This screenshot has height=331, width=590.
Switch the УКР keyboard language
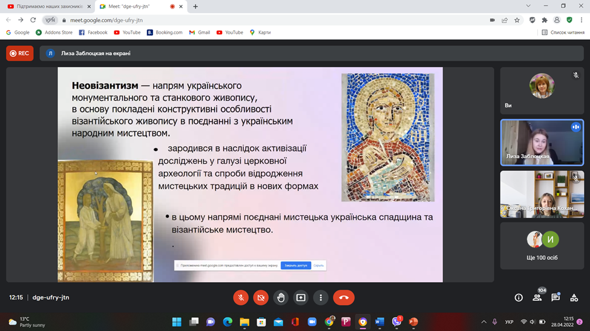point(509,322)
